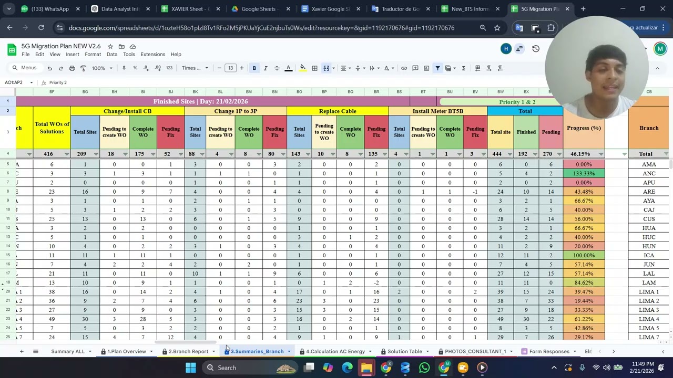This screenshot has width=673, height=378.
Task: Insert a link using the chain icon
Action: (404, 68)
